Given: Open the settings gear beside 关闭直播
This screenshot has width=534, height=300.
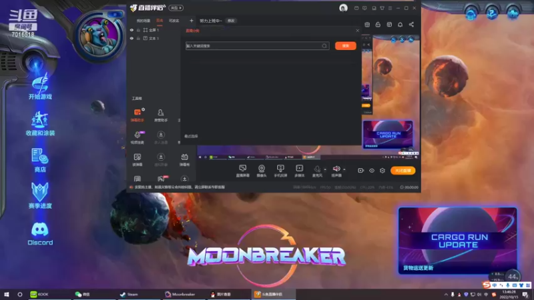Looking at the screenshot, I should click(x=382, y=171).
